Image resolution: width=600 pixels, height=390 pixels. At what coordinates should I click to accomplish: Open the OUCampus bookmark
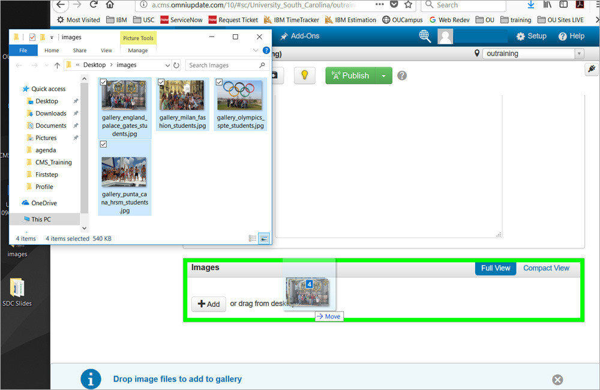click(403, 20)
